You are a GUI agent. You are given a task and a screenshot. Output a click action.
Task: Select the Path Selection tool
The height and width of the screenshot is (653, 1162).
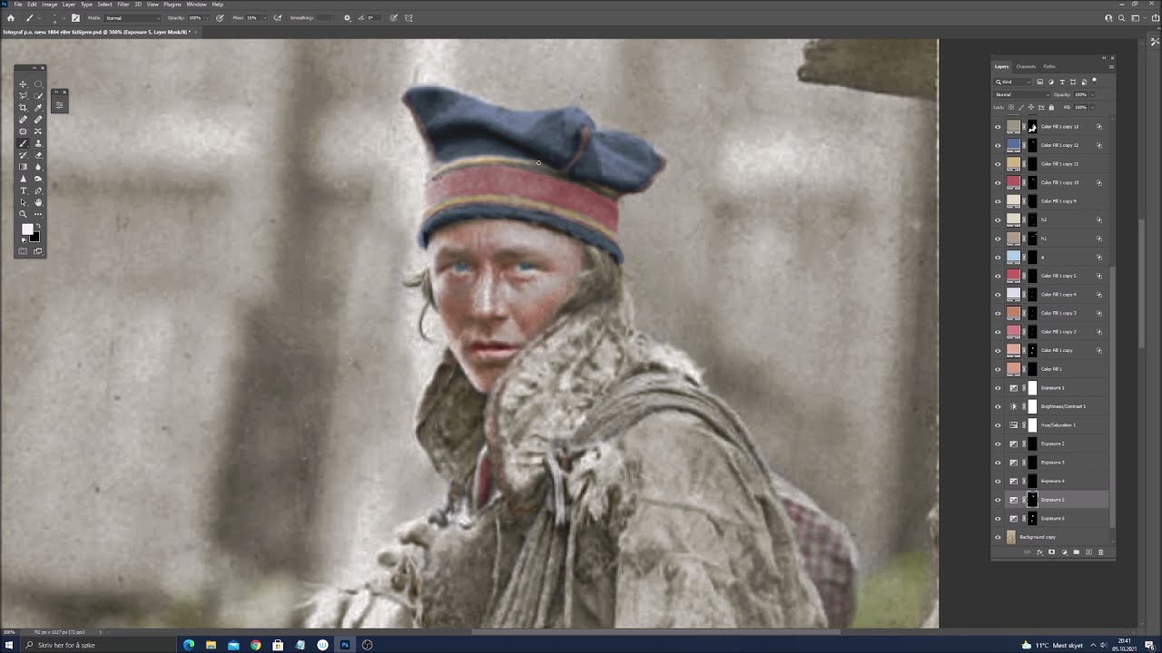pyautogui.click(x=23, y=202)
